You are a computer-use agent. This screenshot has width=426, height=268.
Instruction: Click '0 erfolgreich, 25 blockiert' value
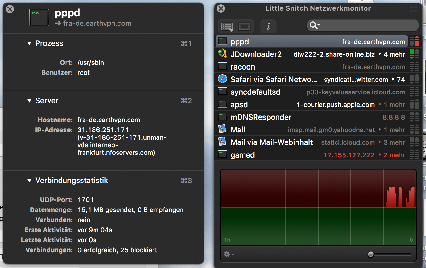pyautogui.click(x=117, y=250)
